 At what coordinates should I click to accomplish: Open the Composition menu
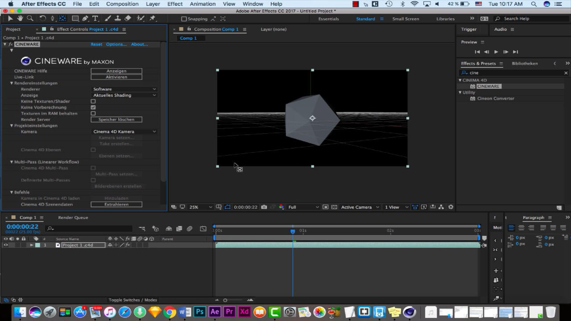point(122,4)
